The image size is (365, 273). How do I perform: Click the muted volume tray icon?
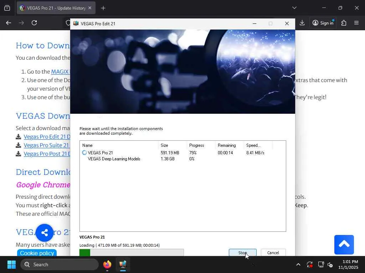(x=330, y=264)
